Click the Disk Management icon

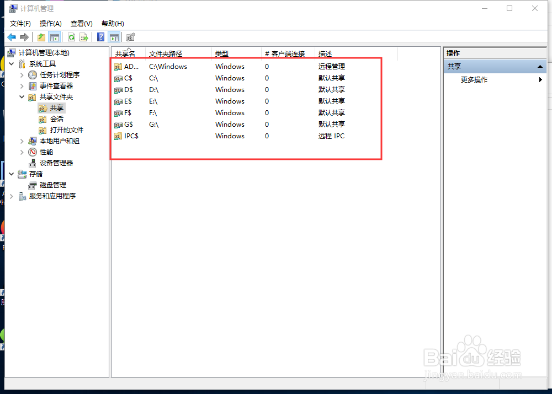tap(33, 185)
